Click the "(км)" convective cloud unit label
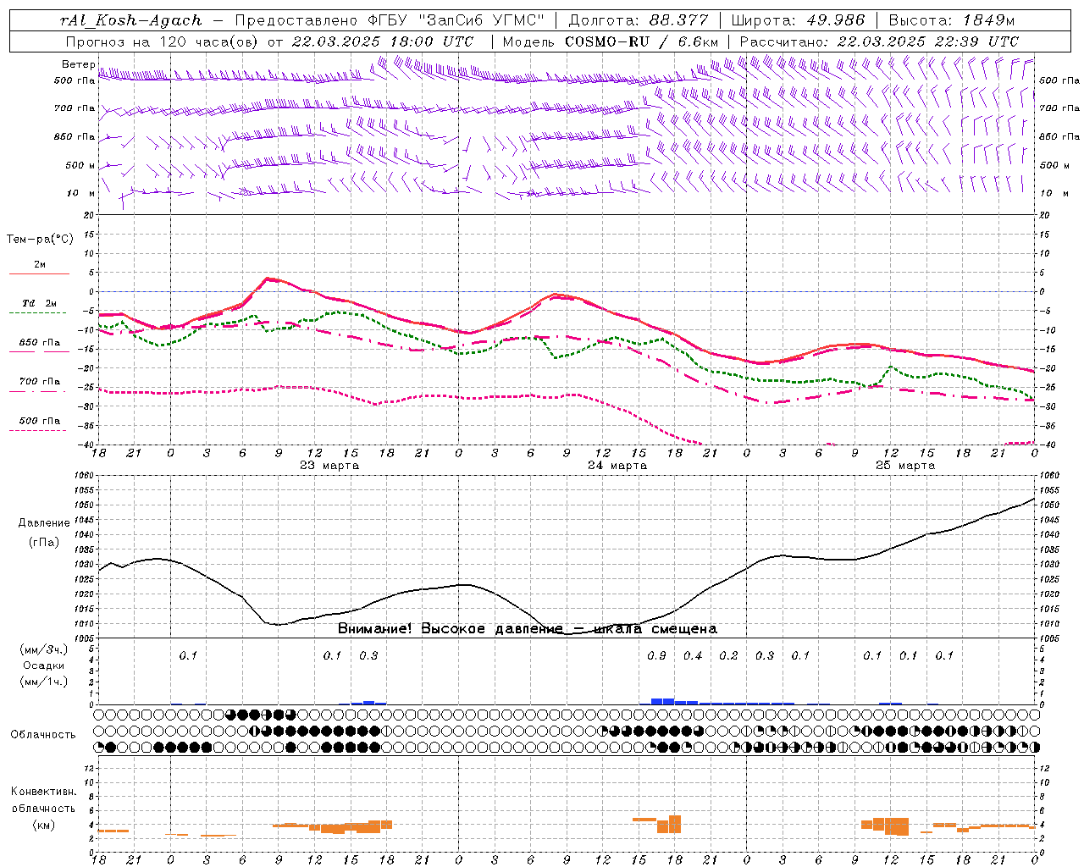The width and height of the screenshot is (1084, 867). 43,825
